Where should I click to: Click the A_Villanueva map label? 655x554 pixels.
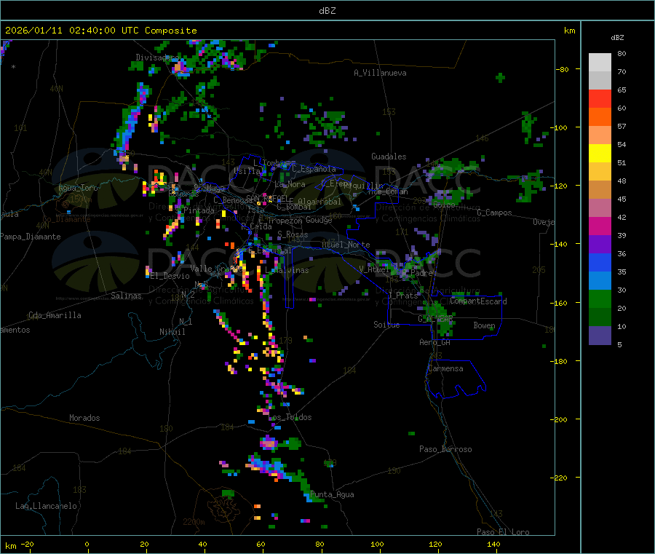[380, 73]
